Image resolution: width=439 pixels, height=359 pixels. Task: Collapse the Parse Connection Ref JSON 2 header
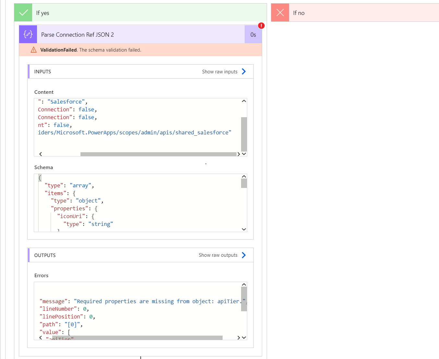(140, 34)
